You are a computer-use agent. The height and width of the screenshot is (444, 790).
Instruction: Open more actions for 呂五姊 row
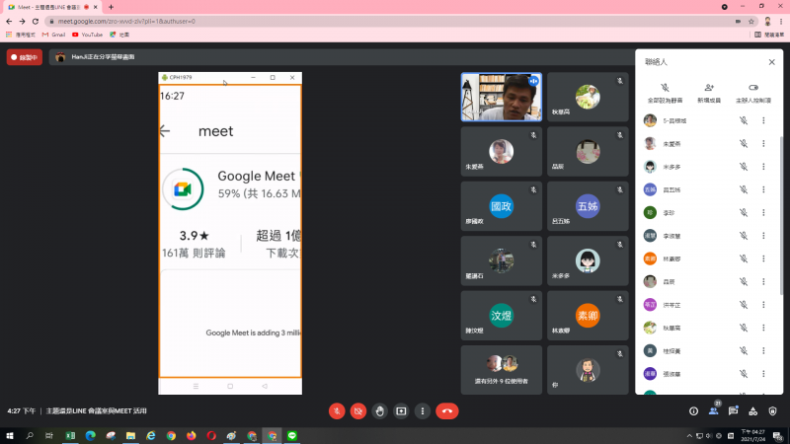[x=763, y=189]
